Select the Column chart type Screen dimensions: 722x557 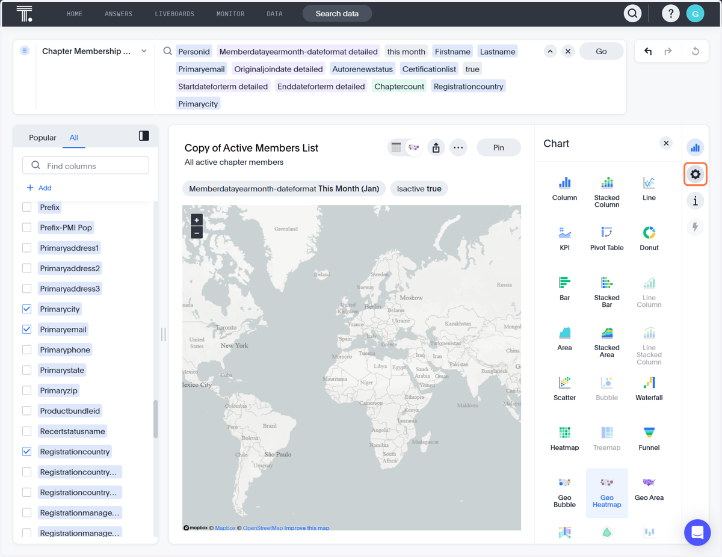point(564,189)
